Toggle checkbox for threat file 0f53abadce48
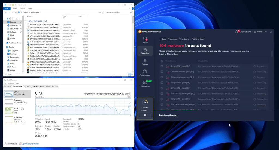The height and width of the screenshot is (150, 279). 162,88
